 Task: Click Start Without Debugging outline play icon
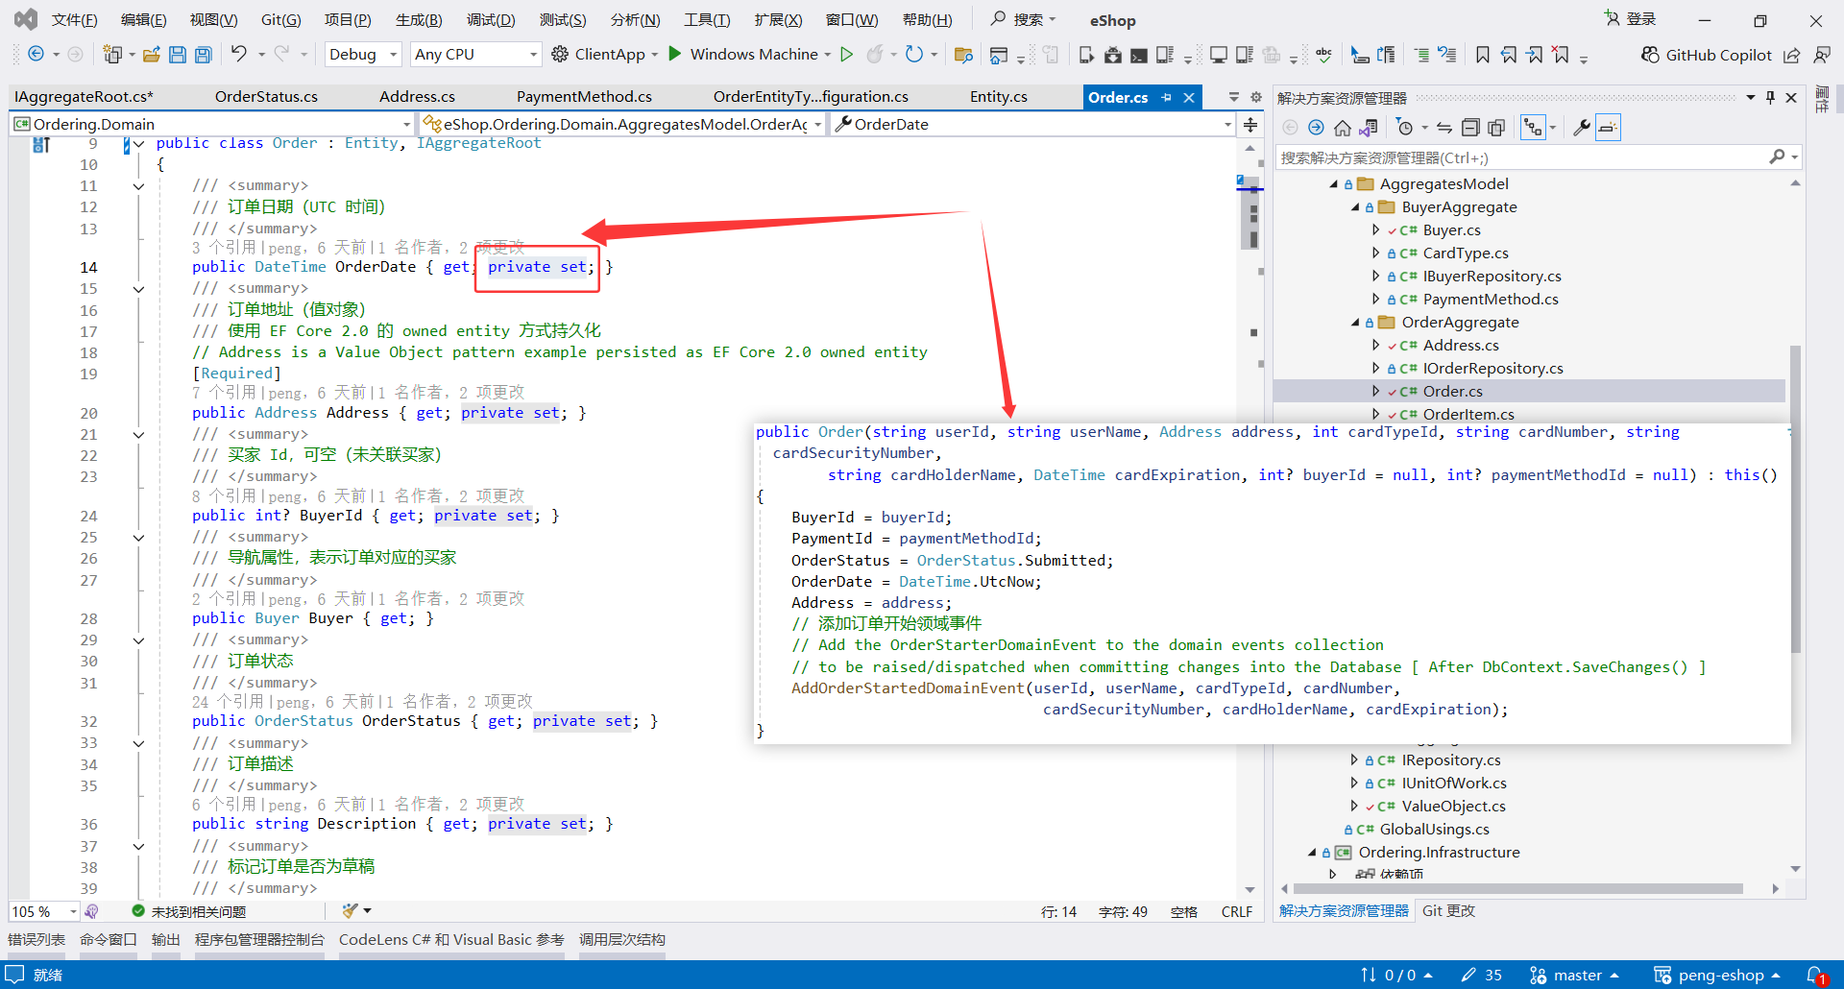[846, 54]
